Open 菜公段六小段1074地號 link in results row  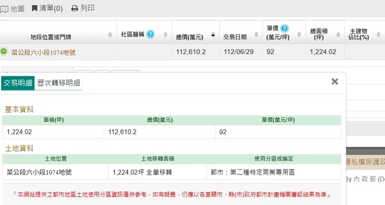pyautogui.click(x=44, y=52)
